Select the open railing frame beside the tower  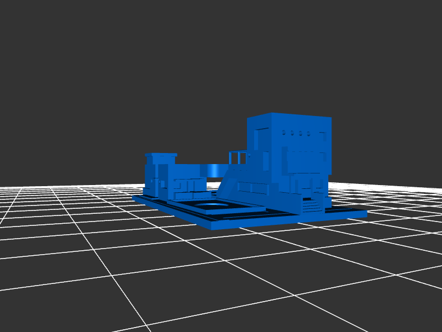coord(238,157)
